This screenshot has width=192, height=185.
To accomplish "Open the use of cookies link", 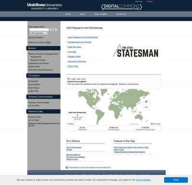I will click(144, 180).
